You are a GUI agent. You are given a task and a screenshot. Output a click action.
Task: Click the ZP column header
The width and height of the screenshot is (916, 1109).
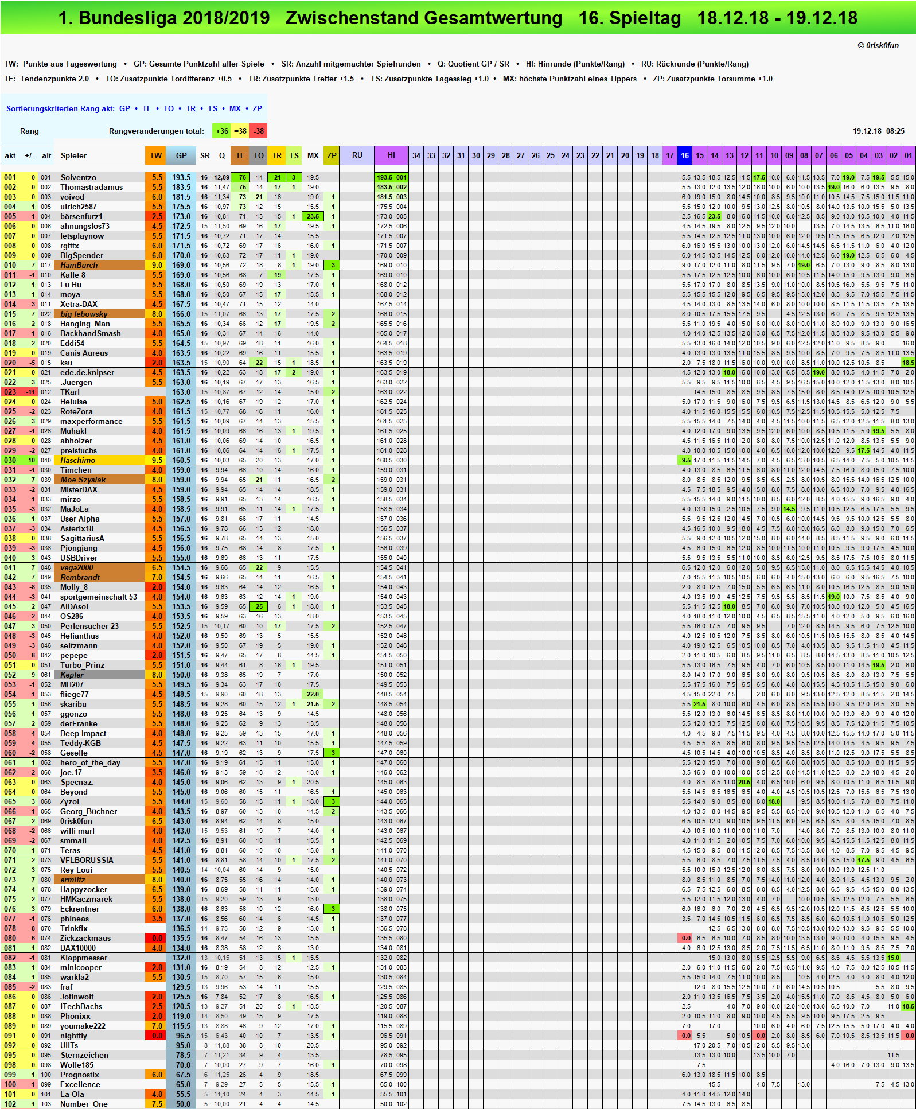click(x=332, y=155)
